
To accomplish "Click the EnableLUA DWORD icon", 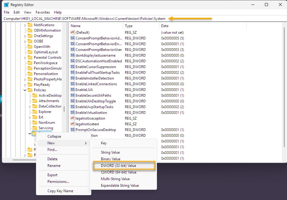I will pyautogui.click(x=73, y=89).
